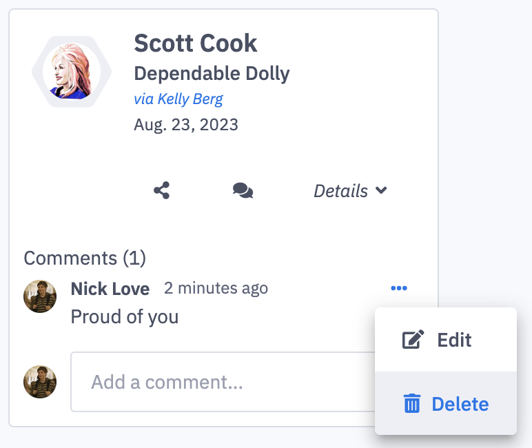Click the Dependable Dolly badge title

(212, 73)
